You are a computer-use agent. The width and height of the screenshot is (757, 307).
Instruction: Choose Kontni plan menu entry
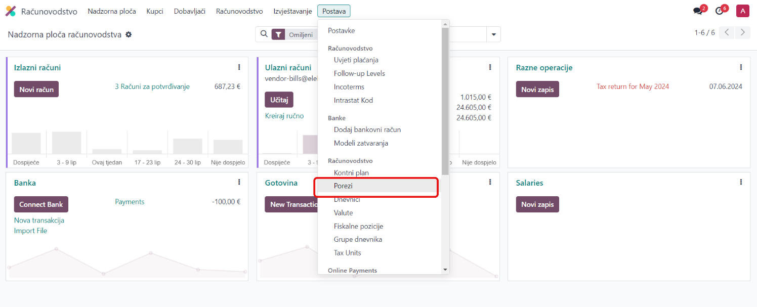(x=351, y=173)
